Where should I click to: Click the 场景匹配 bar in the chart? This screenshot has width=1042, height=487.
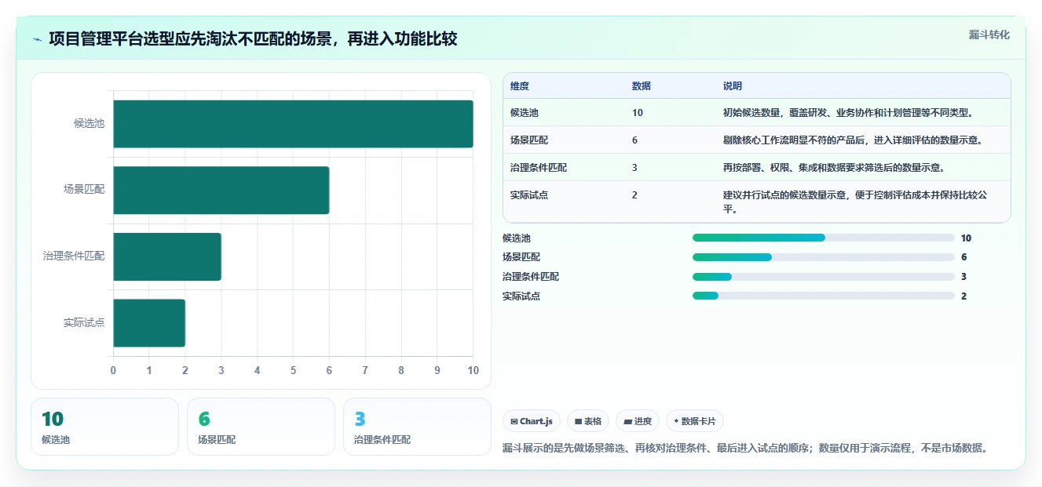coord(221,190)
